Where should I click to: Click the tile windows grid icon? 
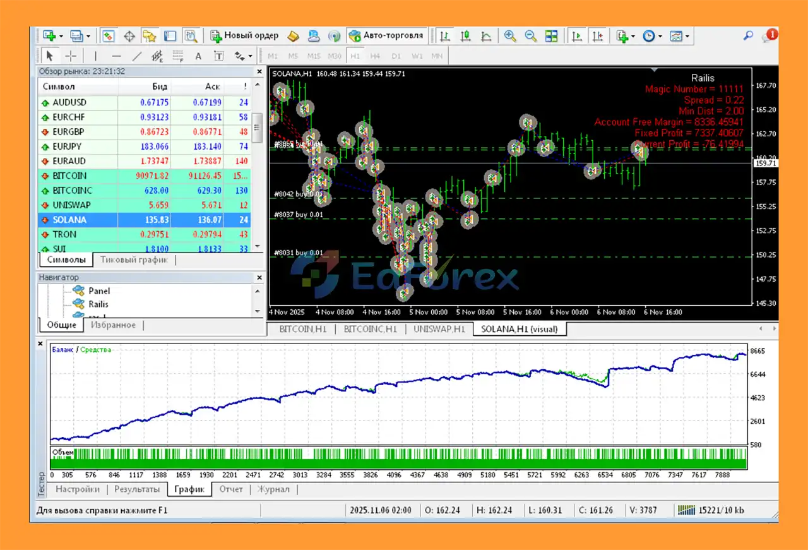(552, 36)
